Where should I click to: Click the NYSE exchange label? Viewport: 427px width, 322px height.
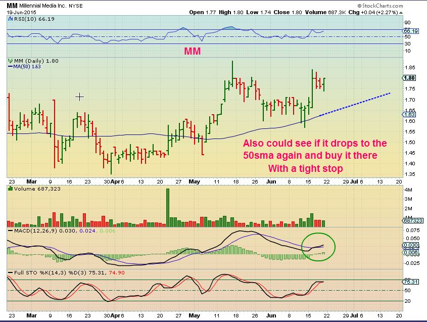tap(76, 6)
